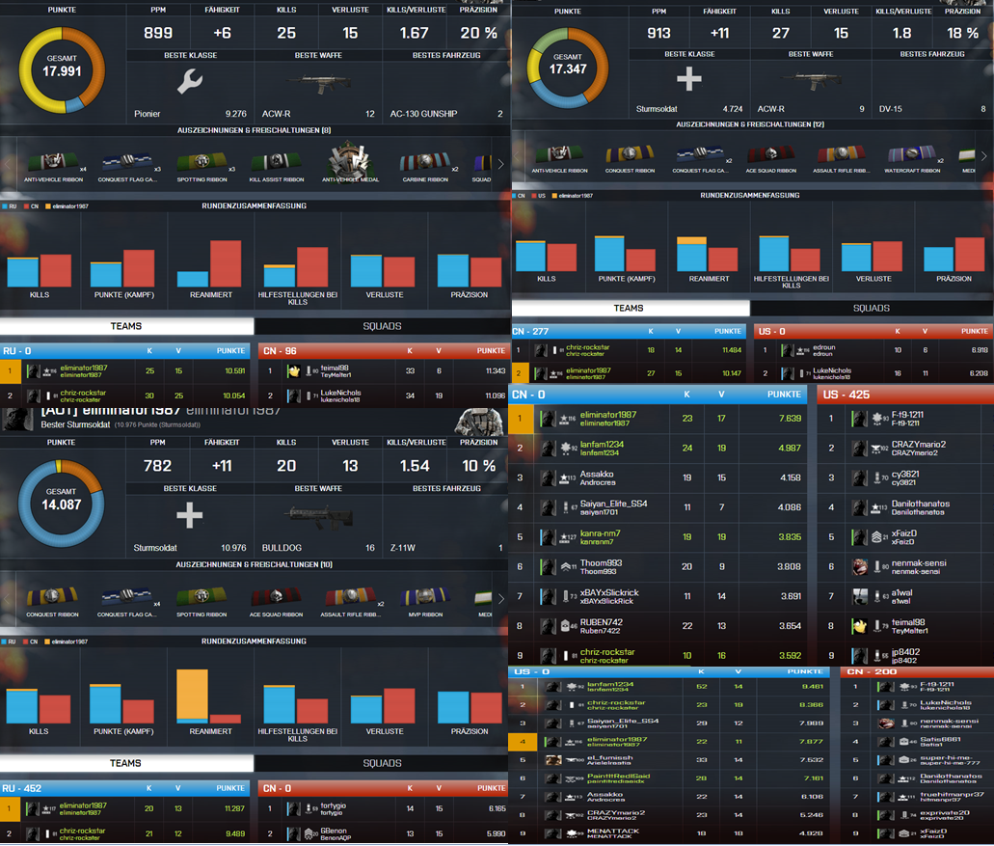Screen dimensions: 994x846
Task: Open eliminator1987 profile in RU-0 table
Action: click(x=84, y=371)
